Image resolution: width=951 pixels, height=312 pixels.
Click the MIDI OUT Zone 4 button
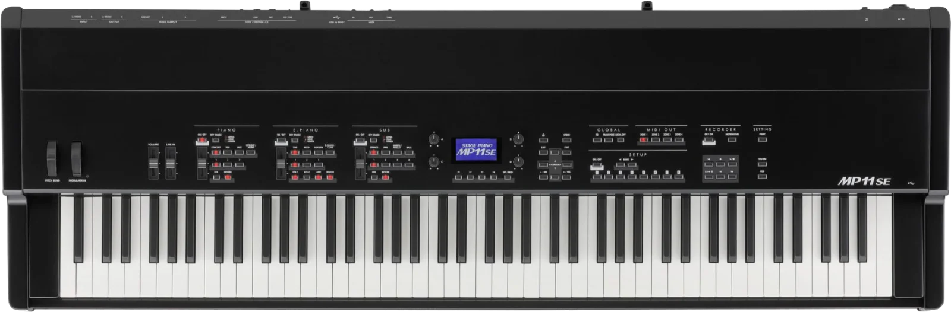pyautogui.click(x=679, y=139)
